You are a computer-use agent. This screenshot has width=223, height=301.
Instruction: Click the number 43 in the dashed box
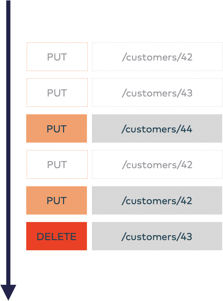[x=187, y=93]
